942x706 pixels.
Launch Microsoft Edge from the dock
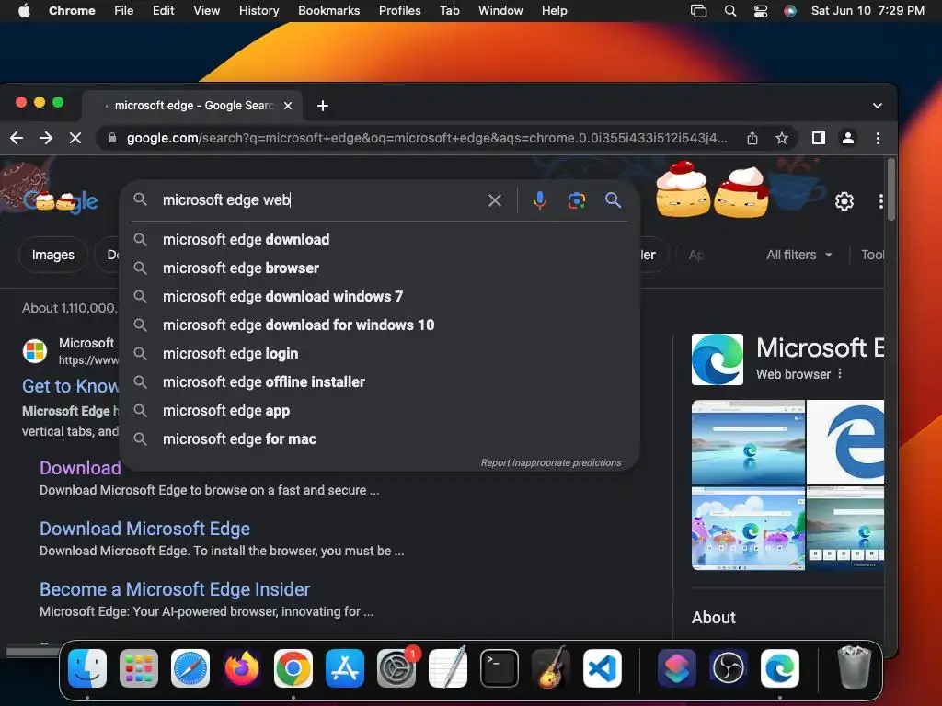pos(780,668)
